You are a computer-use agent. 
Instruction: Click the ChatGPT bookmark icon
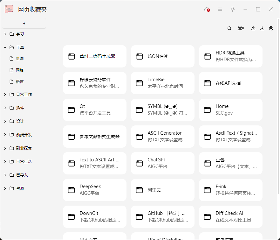pos(139,163)
